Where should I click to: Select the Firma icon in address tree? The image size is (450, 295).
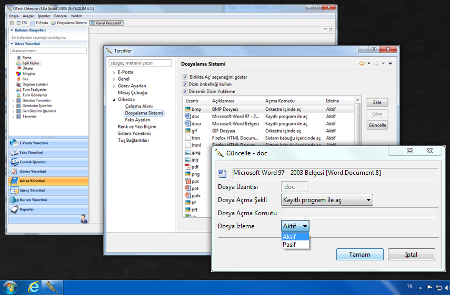coord(19,58)
